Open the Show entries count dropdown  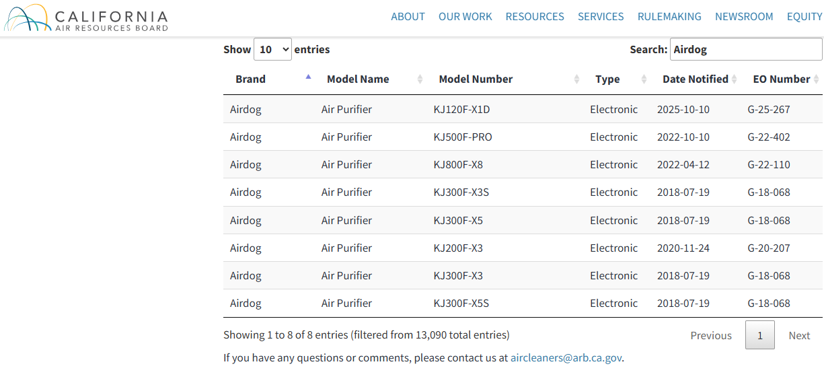pyautogui.click(x=272, y=49)
